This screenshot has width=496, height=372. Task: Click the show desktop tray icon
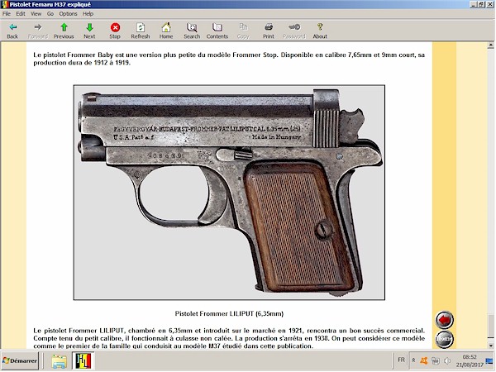[x=489, y=360]
